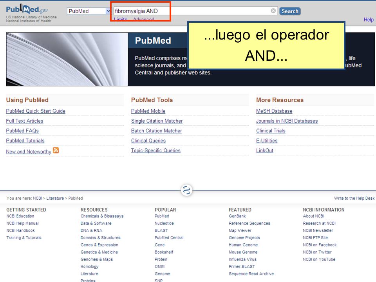This screenshot has height=282, width=376.
Task: Open BLAST under Popular
Action: click(161, 230)
